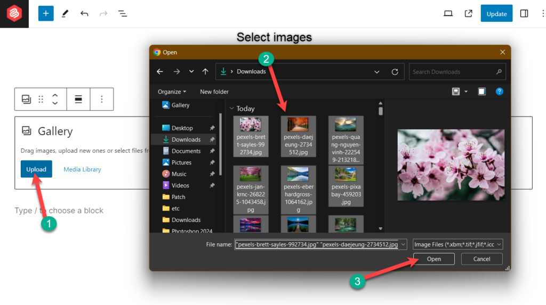Select Pictures in the navigation pane
The image size is (546, 305).
pyautogui.click(x=181, y=162)
